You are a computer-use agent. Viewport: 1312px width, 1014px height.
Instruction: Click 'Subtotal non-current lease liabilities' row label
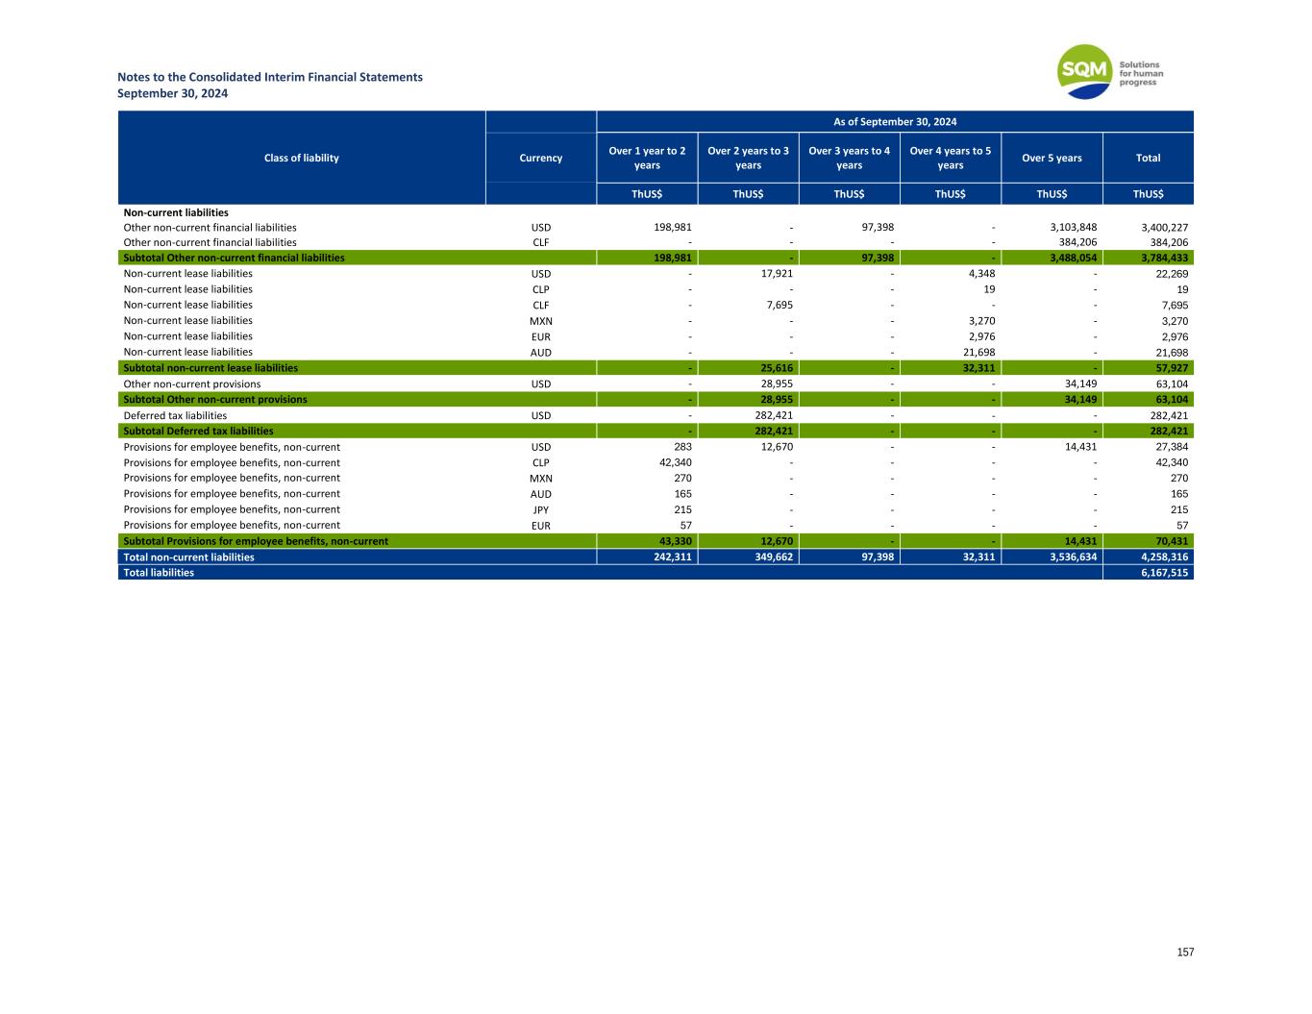click(x=210, y=368)
